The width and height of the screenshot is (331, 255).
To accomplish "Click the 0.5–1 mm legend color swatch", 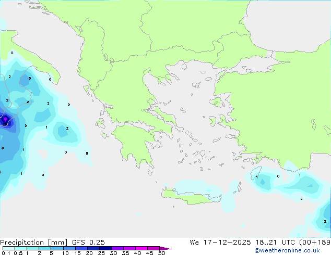I will [x=21, y=248].
